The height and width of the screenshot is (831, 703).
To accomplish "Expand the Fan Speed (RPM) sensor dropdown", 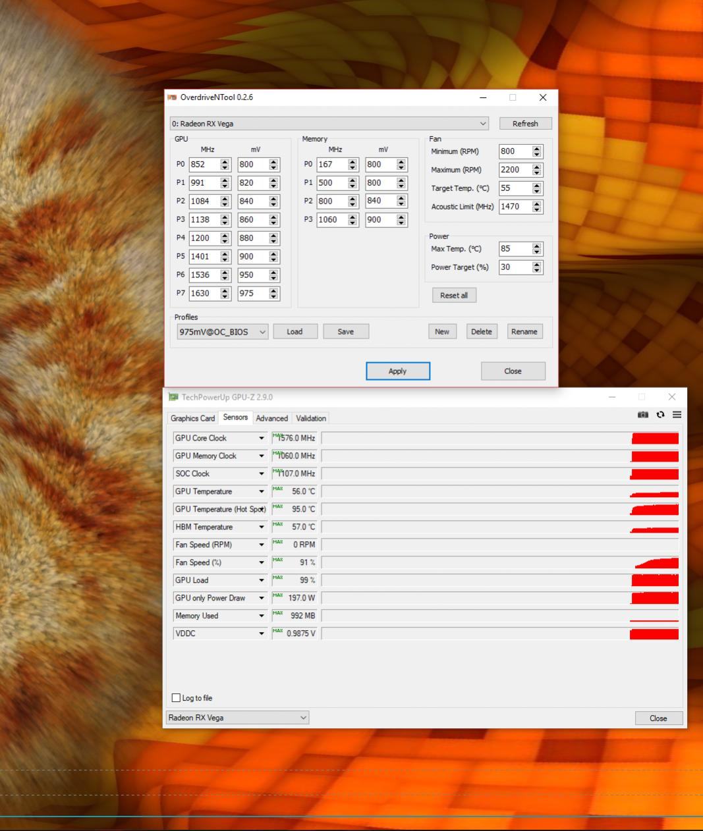I will pyautogui.click(x=262, y=545).
